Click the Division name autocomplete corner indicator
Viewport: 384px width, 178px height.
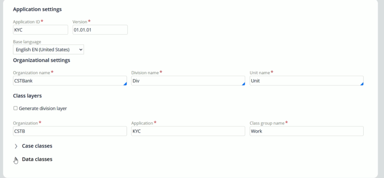[x=243, y=84]
